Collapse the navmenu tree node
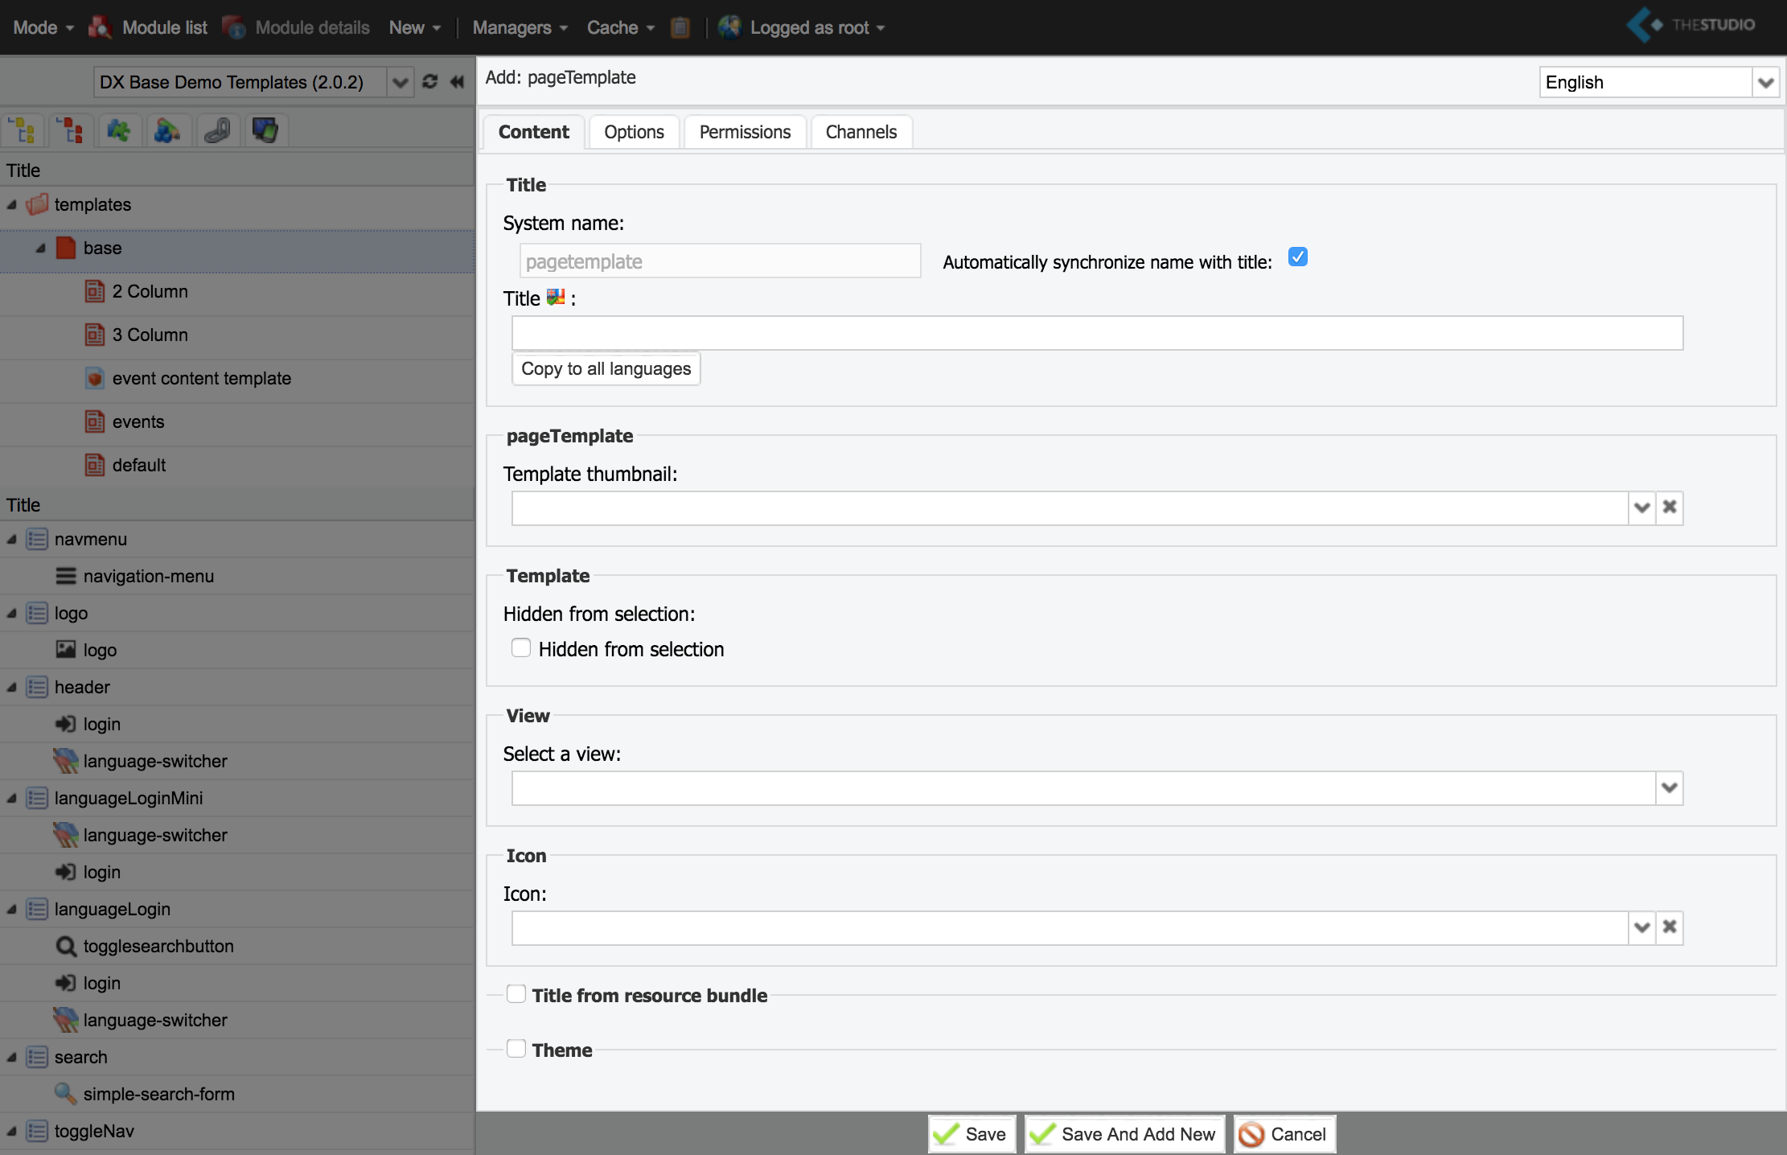The image size is (1787, 1155). 12,540
